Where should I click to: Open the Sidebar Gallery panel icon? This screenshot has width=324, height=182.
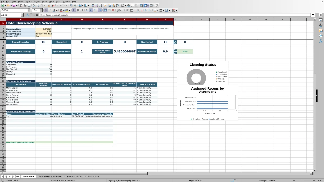click(321, 30)
